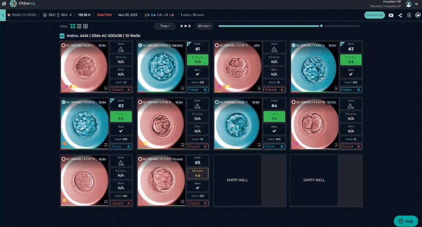The height and width of the screenshot is (227, 422).
Task: Select embryo EID 7 circle
Action: [x=217, y=102]
